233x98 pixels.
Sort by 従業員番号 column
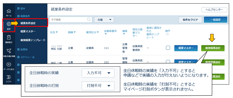coord(110,32)
